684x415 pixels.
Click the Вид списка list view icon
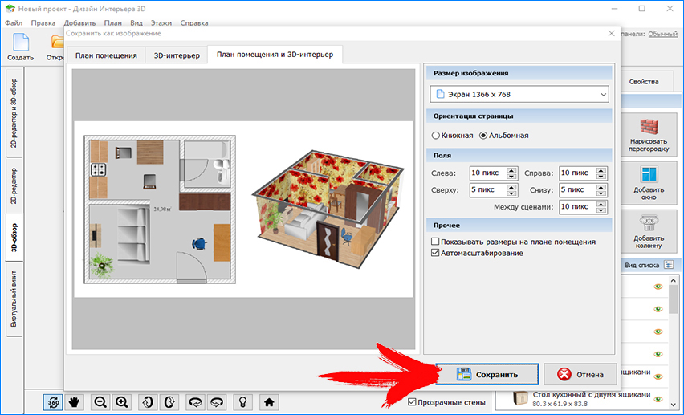point(669,265)
